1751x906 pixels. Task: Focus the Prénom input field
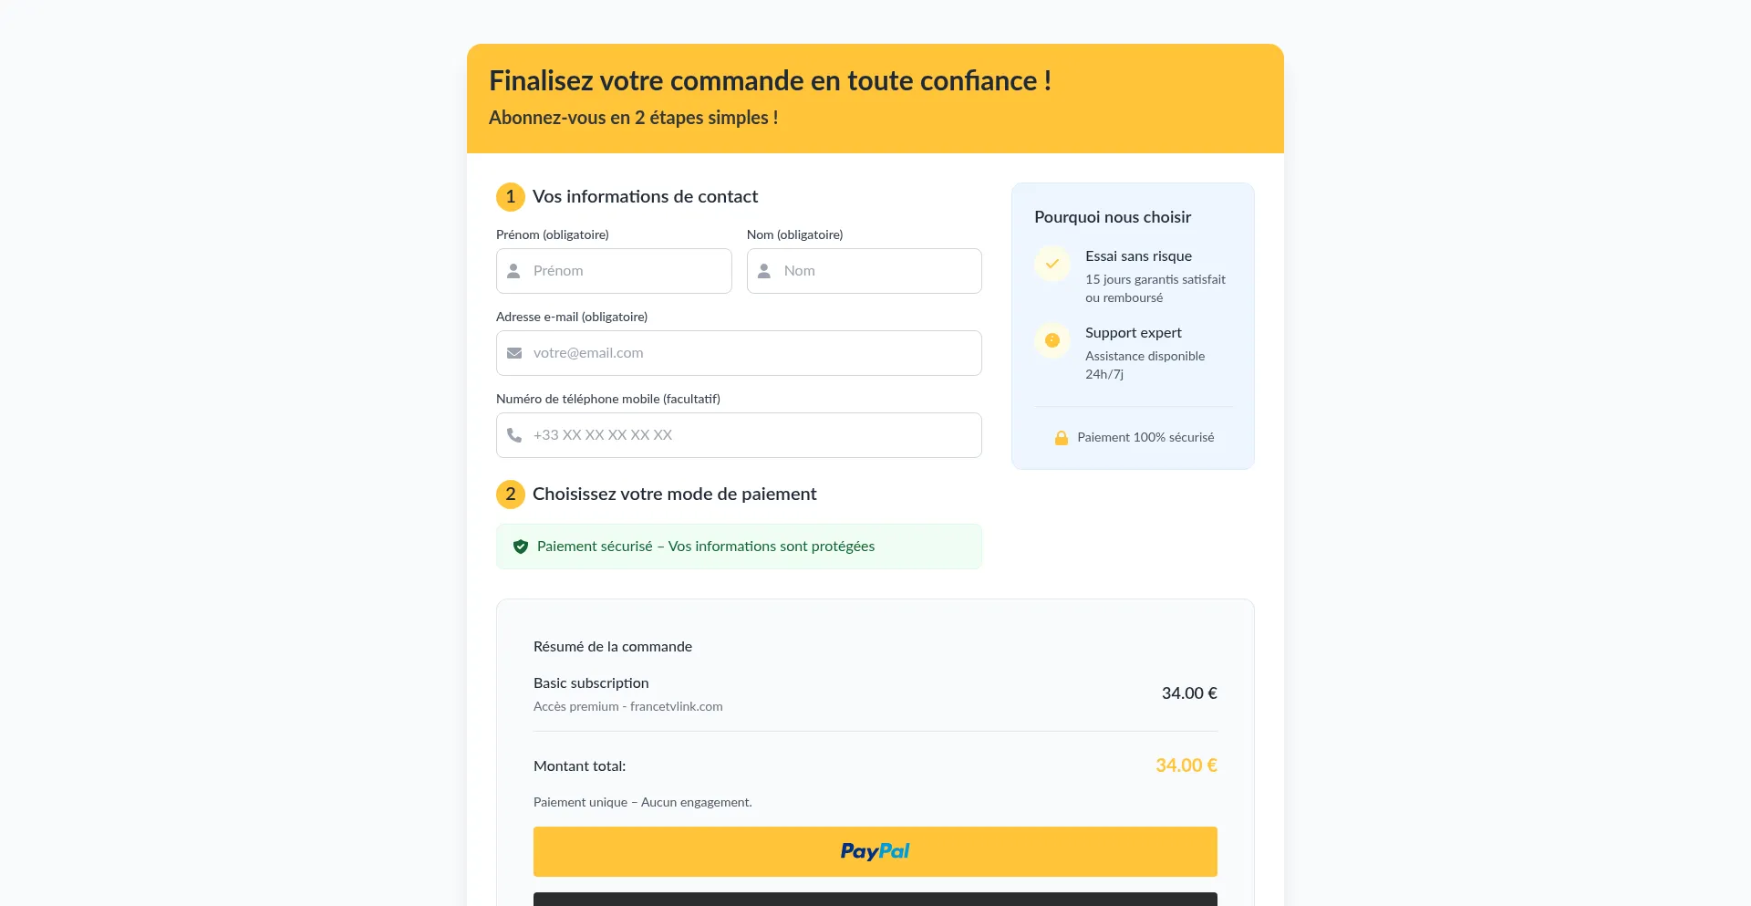coord(629,271)
